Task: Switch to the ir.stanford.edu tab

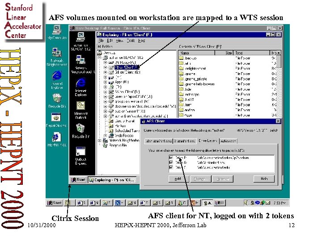Action: [x=185, y=141]
